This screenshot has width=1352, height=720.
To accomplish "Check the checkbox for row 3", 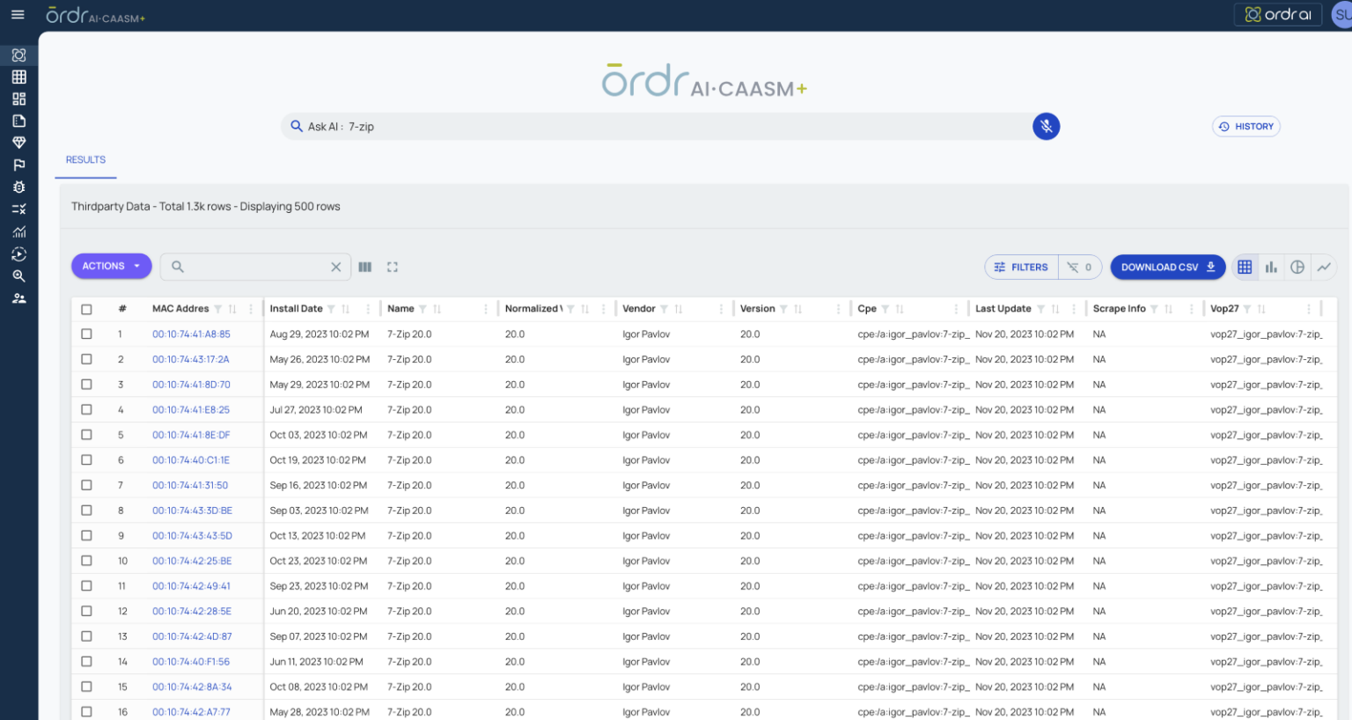I will 85,384.
